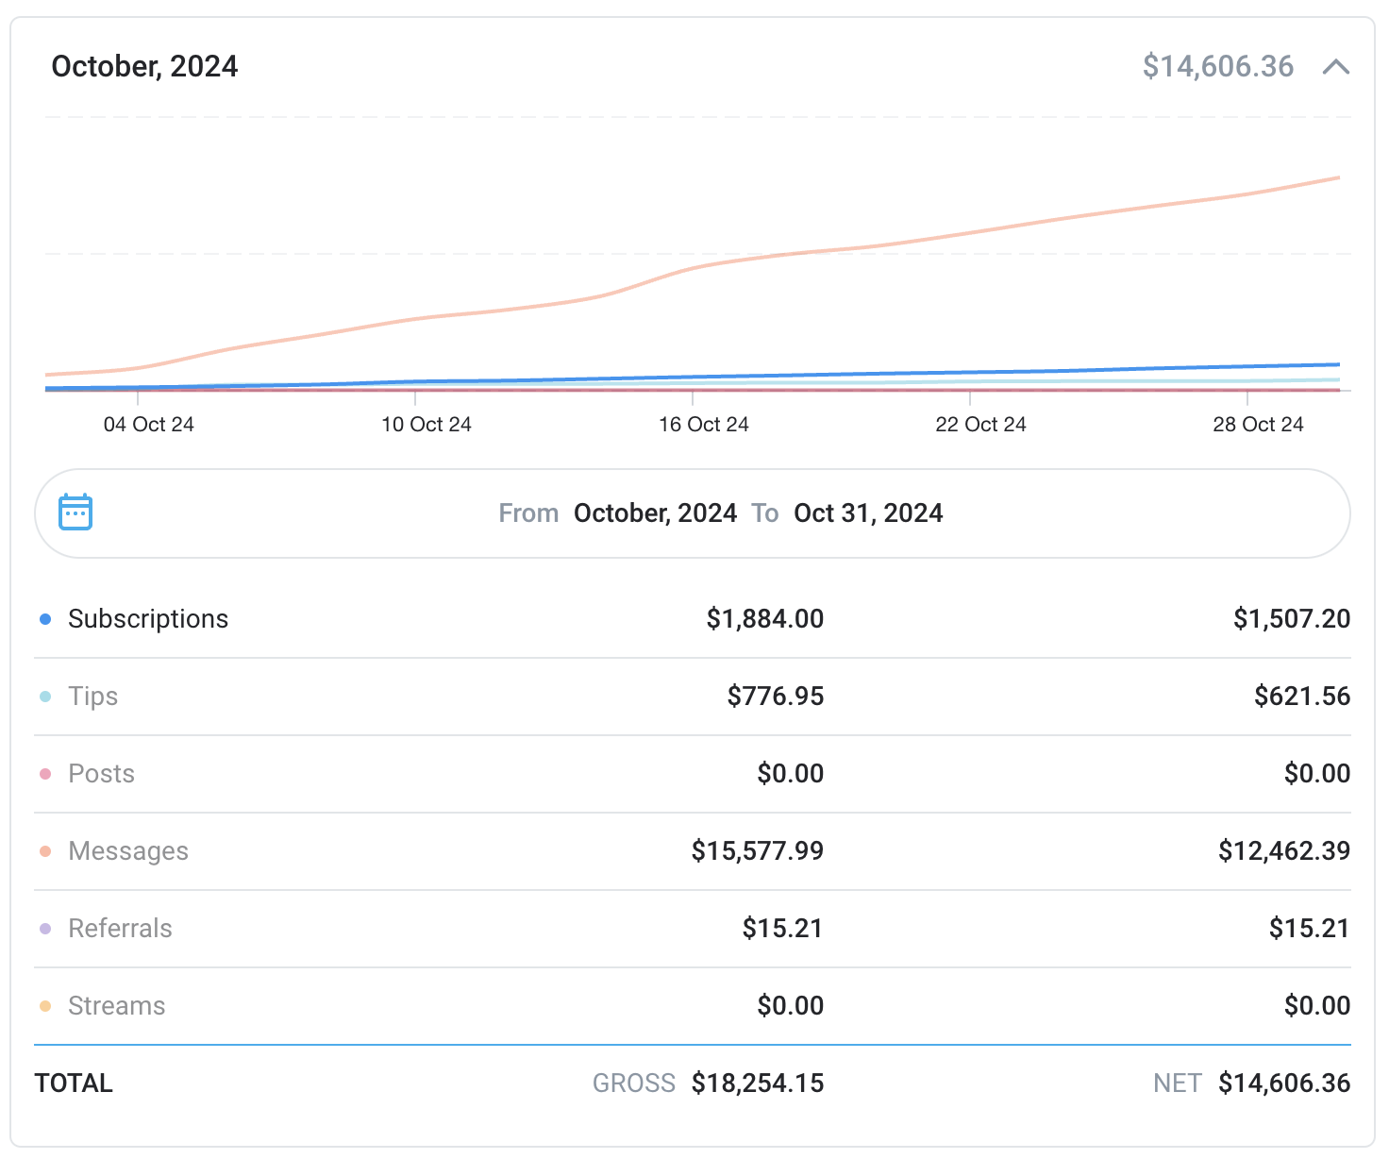Click the pink Posts legend dot
The height and width of the screenshot is (1159, 1389).
(45, 774)
